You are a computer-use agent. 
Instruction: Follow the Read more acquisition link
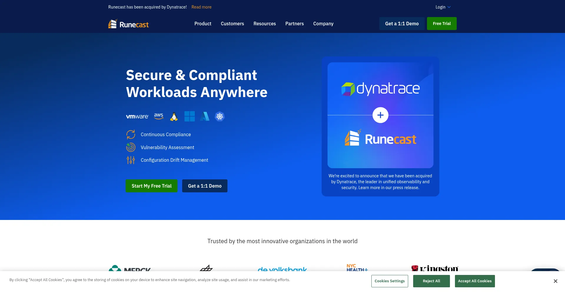pyautogui.click(x=201, y=7)
